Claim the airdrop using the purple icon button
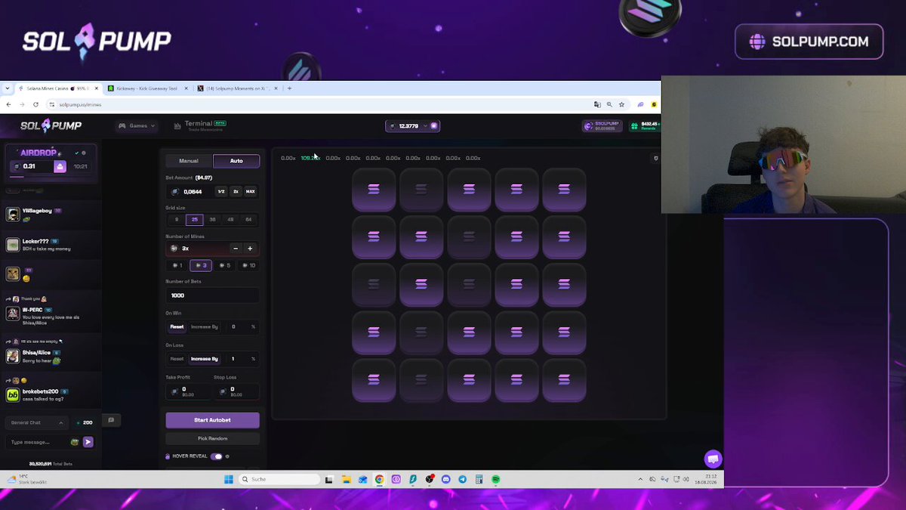The width and height of the screenshot is (906, 510). pyautogui.click(x=60, y=166)
